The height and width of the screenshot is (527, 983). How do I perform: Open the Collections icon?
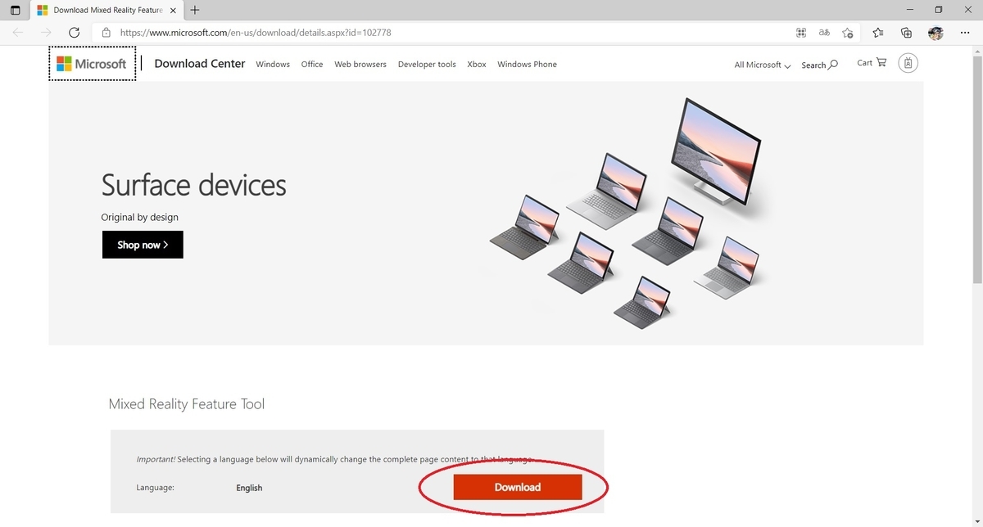[906, 33]
